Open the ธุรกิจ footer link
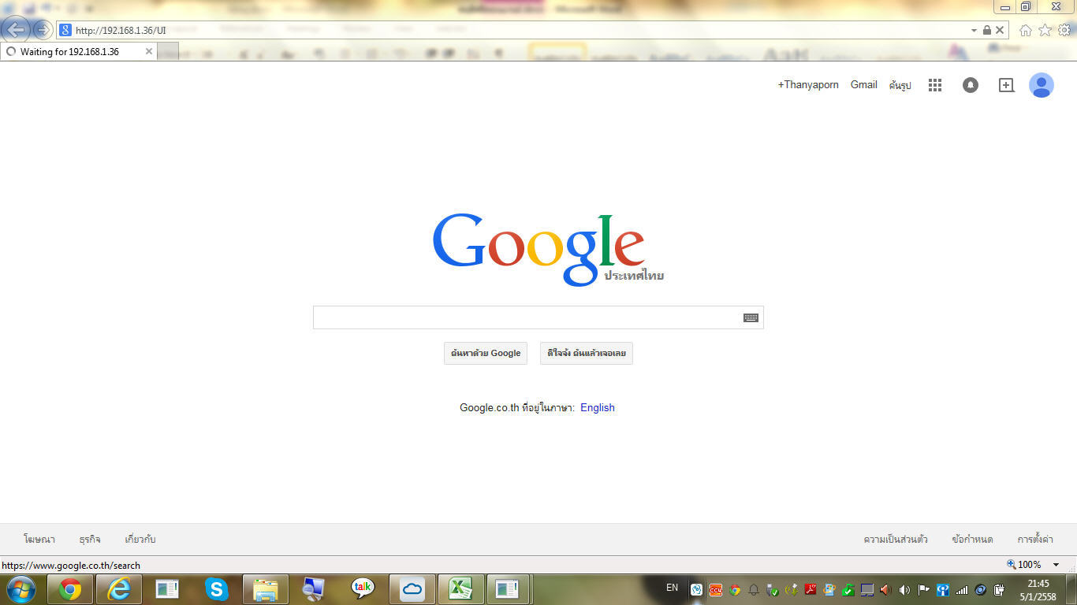 pyautogui.click(x=90, y=540)
